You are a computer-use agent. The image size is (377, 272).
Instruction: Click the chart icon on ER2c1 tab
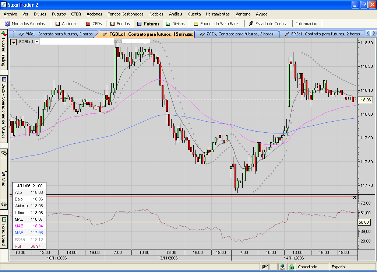pyautogui.click(x=287, y=34)
